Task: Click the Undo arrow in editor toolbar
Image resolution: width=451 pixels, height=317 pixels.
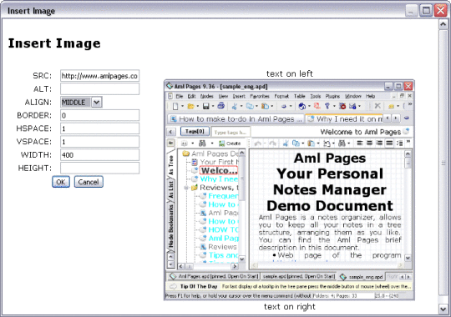Action: pyautogui.click(x=258, y=143)
